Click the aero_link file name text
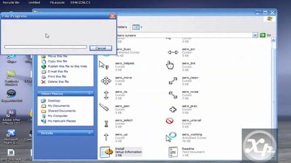291x163 pixels. pyautogui.click(x=189, y=63)
